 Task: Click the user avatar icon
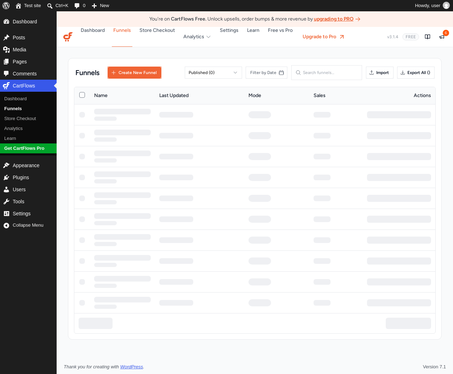[446, 6]
